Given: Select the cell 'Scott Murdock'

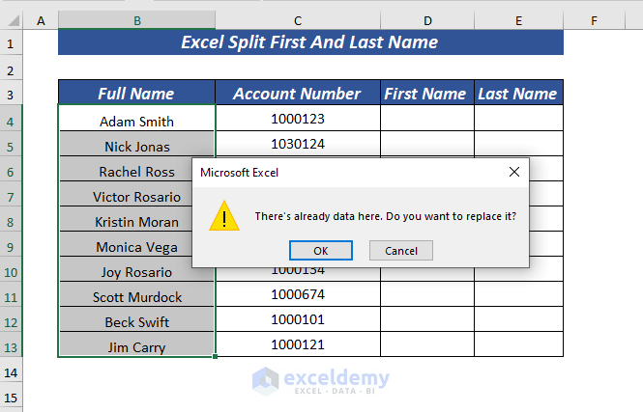Looking at the screenshot, I should pos(136,294).
